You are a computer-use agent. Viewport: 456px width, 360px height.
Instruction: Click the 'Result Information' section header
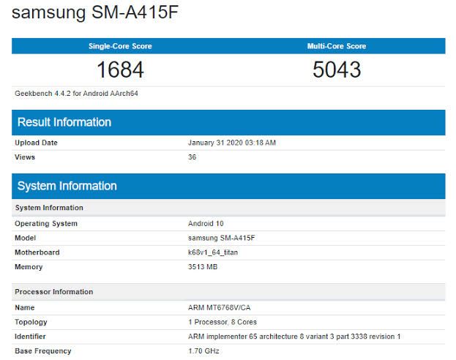point(228,122)
